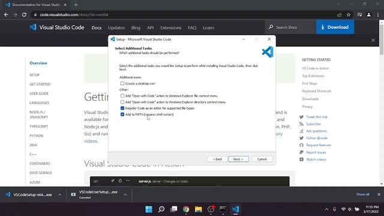Open the Overview sidebar link

point(38,63)
